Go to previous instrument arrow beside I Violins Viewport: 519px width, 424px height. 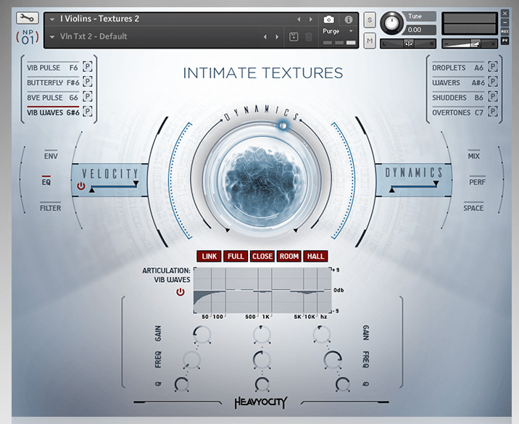(299, 20)
